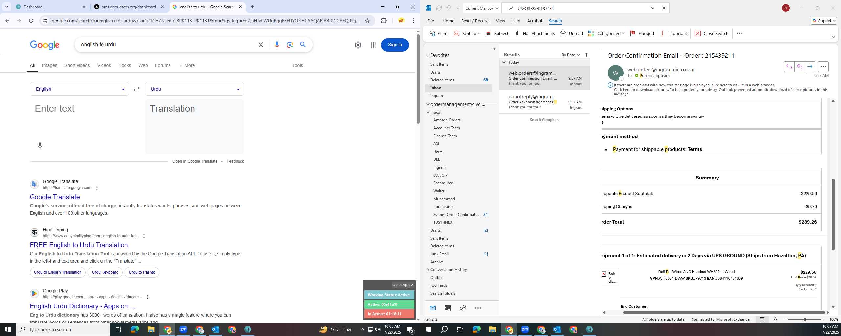Collapse the Favorites folder group

coord(428,55)
